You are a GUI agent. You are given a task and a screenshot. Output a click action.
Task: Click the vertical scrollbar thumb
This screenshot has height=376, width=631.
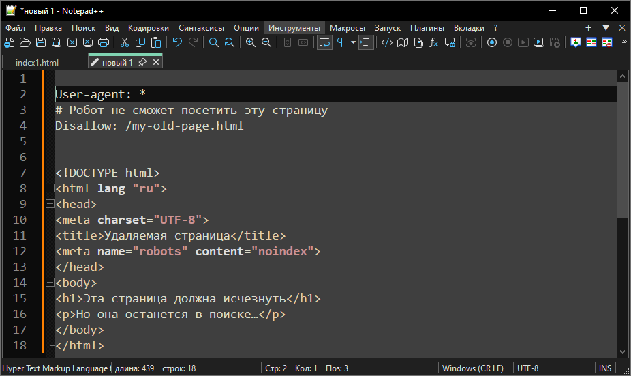[622, 150]
